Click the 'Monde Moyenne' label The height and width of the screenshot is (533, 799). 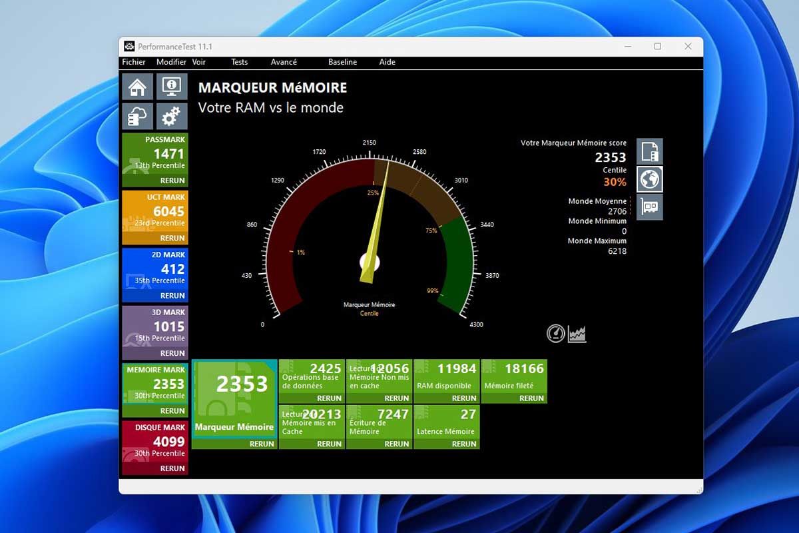(x=597, y=201)
